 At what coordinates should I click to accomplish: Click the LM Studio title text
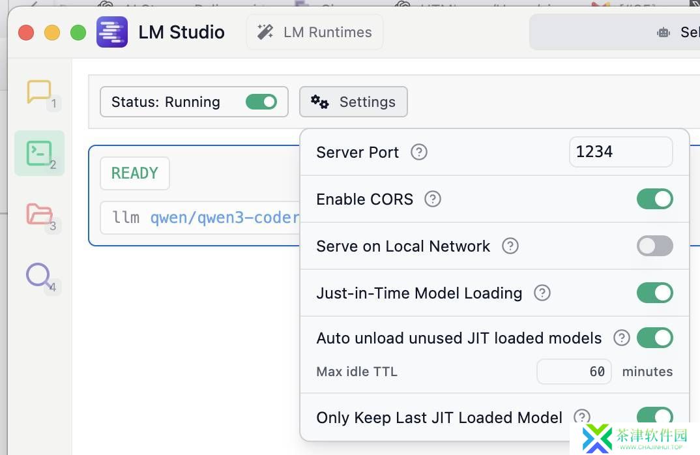(x=181, y=32)
